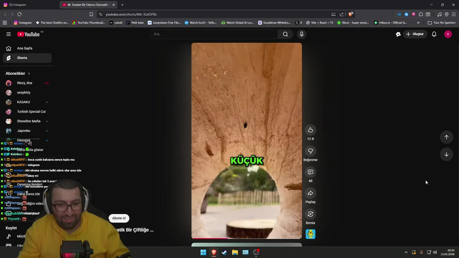The width and height of the screenshot is (459, 258).
Task: Open the KASAKU subscription
Action: click(x=27, y=102)
